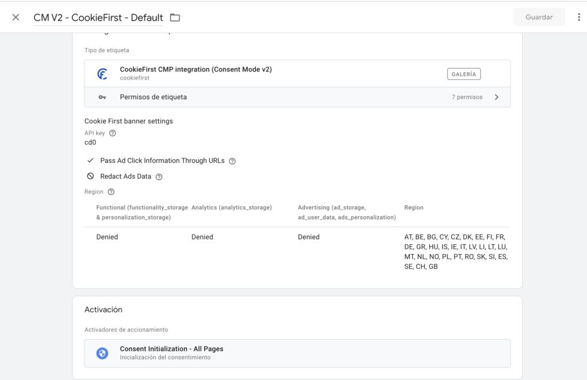Open help icon next to Redact Ads Data
Image resolution: width=587 pixels, height=380 pixels.
click(x=159, y=177)
